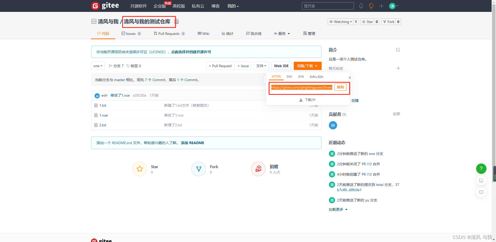Screen dimensions: 496x242
Task: Click avatar next to '关闭了 PR !12 合并' activity
Action: (x=332, y=164)
